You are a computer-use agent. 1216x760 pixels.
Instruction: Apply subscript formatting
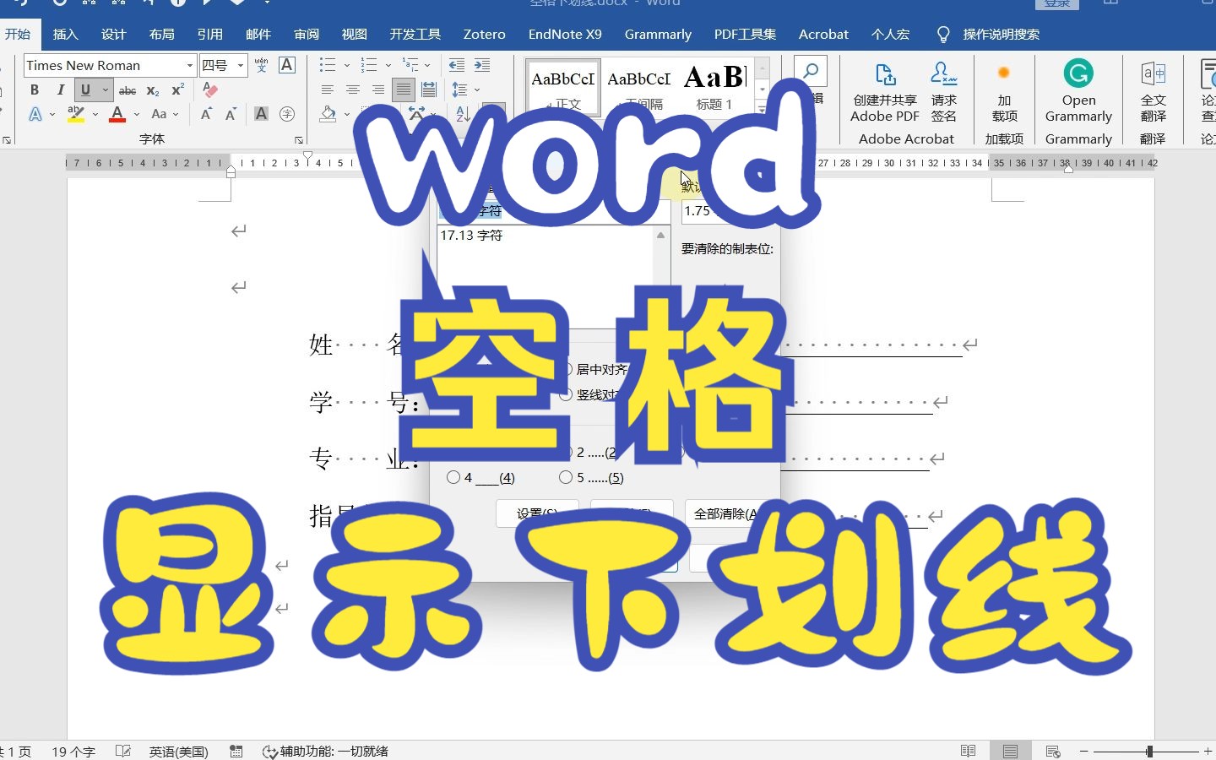click(152, 90)
